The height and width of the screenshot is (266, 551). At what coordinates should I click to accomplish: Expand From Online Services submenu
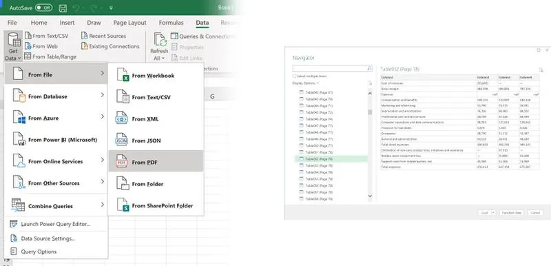tap(56, 161)
